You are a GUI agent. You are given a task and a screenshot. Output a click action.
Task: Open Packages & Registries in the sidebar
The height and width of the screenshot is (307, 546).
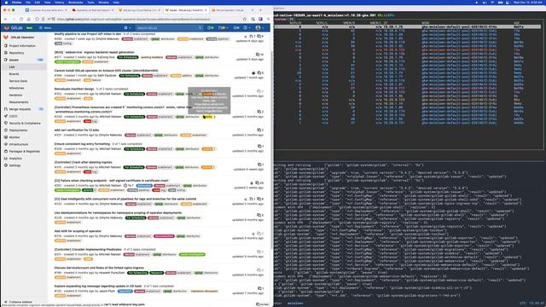25,152
